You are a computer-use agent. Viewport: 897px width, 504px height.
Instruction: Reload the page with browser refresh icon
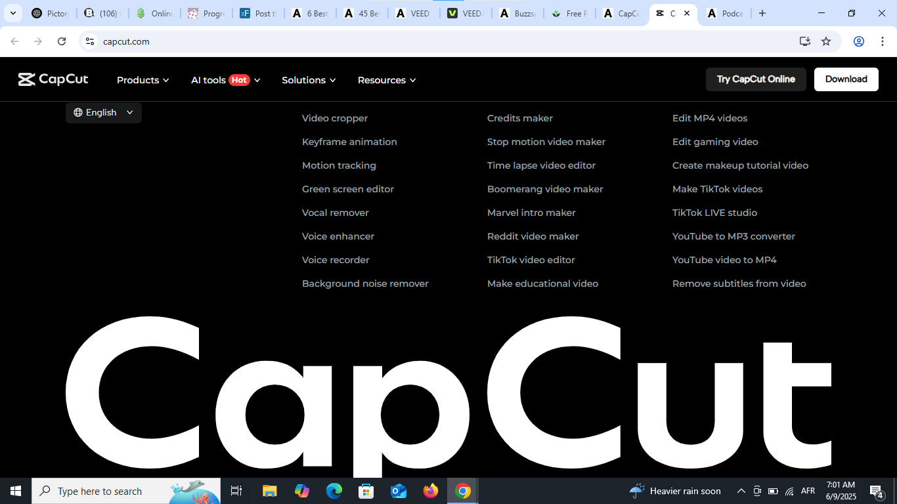click(x=62, y=41)
